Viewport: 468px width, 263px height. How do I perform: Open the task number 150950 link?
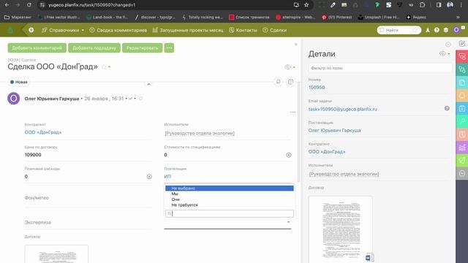(317, 88)
